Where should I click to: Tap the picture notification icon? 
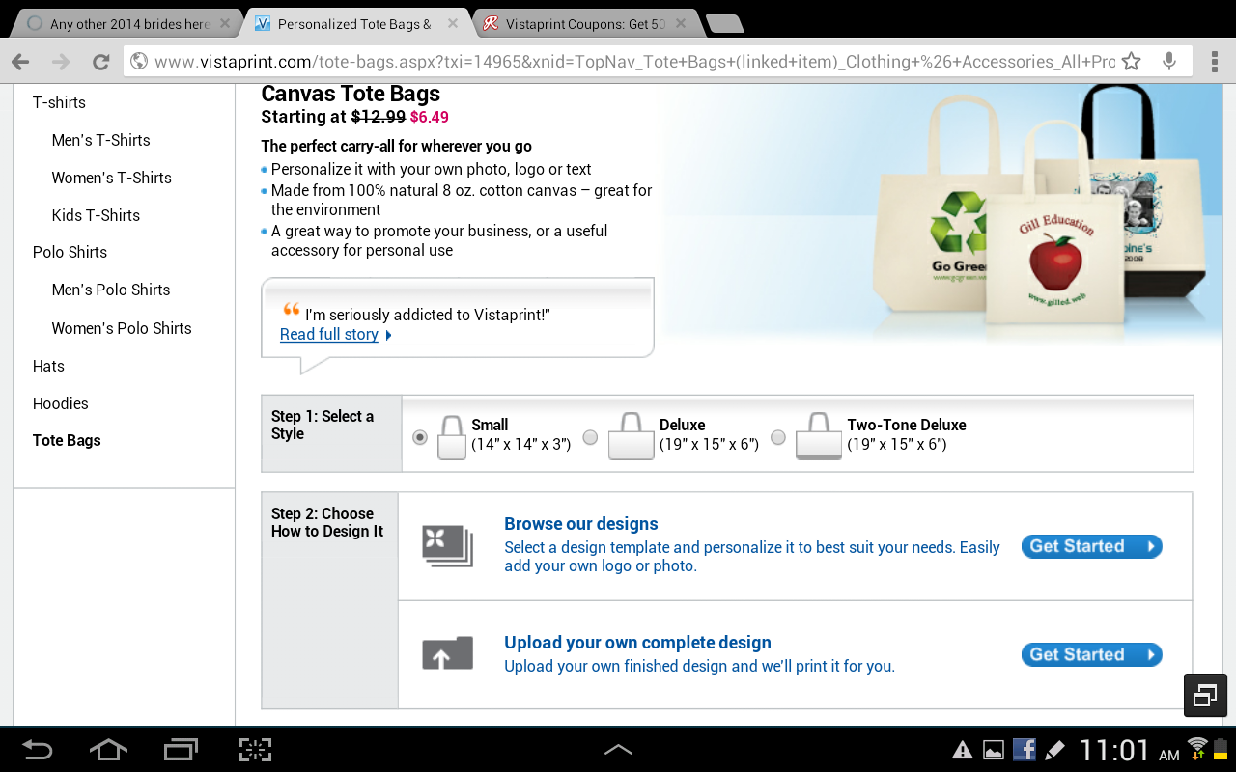pyautogui.click(x=993, y=750)
